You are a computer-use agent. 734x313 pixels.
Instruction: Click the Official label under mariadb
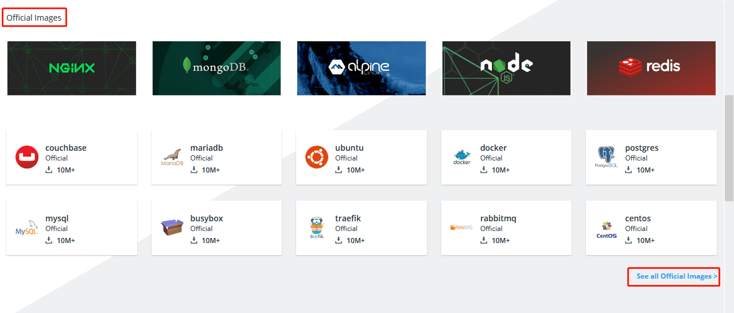[x=201, y=158]
